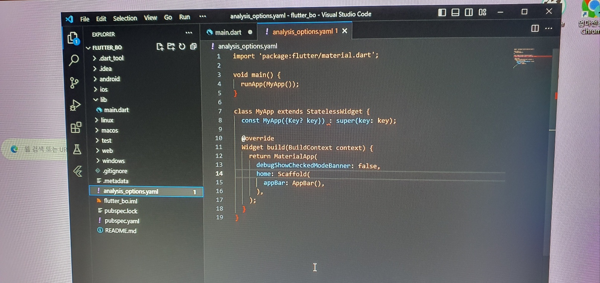Open the Search view in activity bar
This screenshot has height=283, width=600.
74,60
